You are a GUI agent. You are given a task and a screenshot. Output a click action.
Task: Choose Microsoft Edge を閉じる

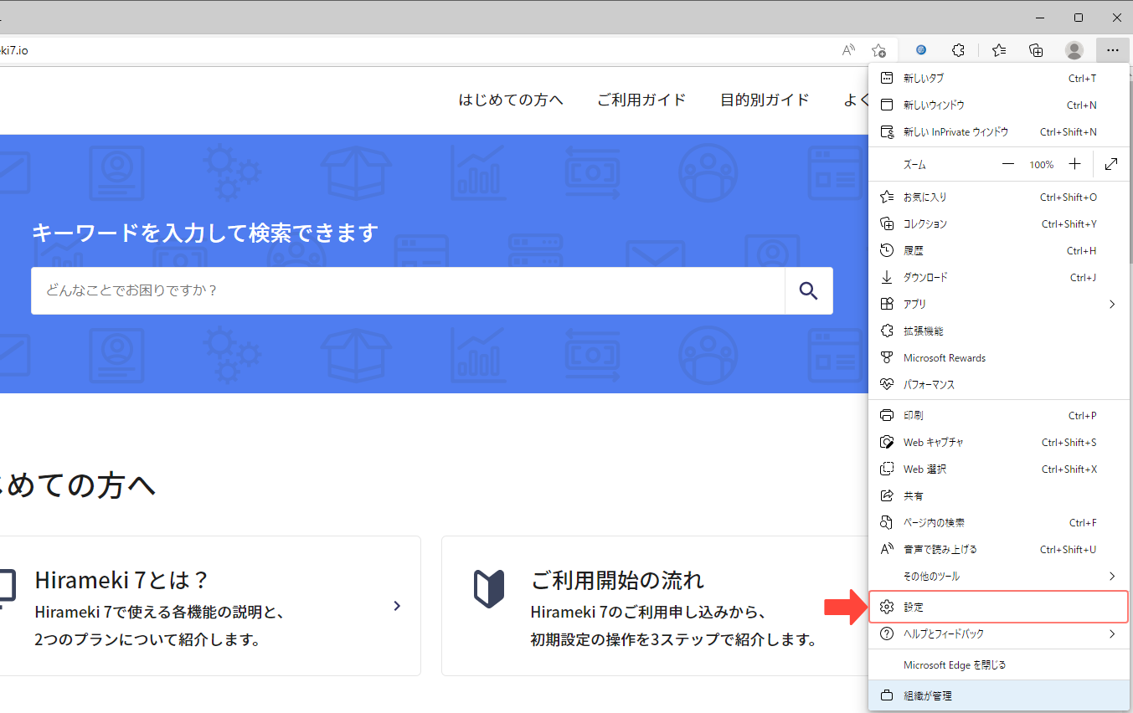(999, 665)
